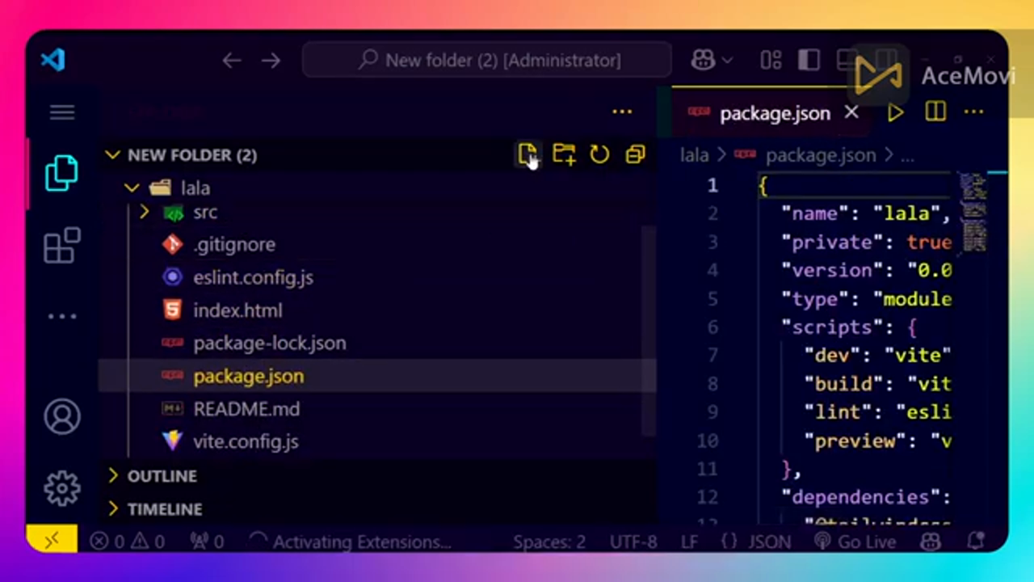Viewport: 1034px width, 582px height.
Task: Select the package.json editor tab
Action: tap(773, 113)
